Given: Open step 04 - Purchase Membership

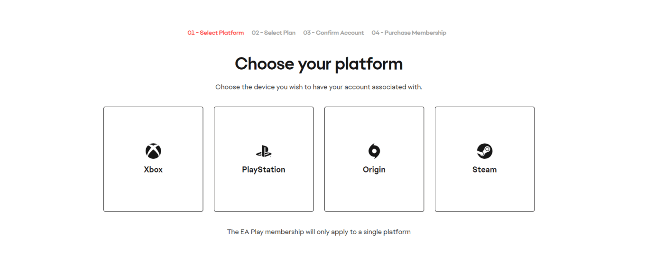Looking at the screenshot, I should 409,33.
